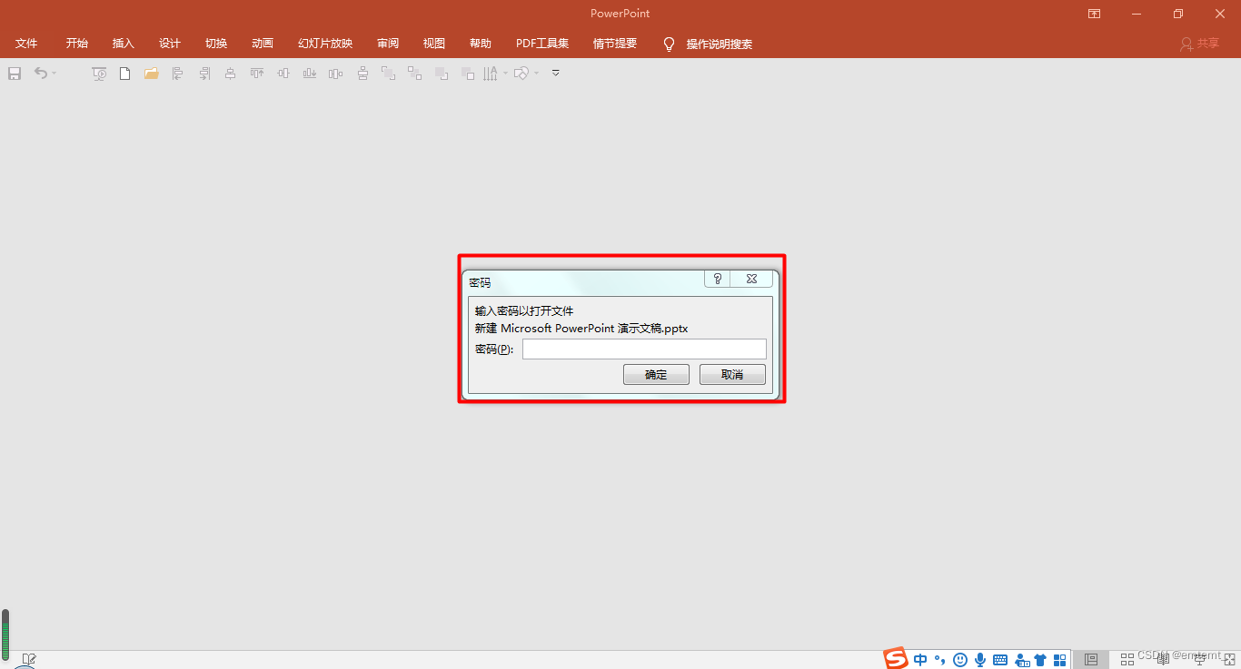The height and width of the screenshot is (669, 1241).
Task: Toggle IME punctuation mode icon
Action: pyautogui.click(x=939, y=660)
